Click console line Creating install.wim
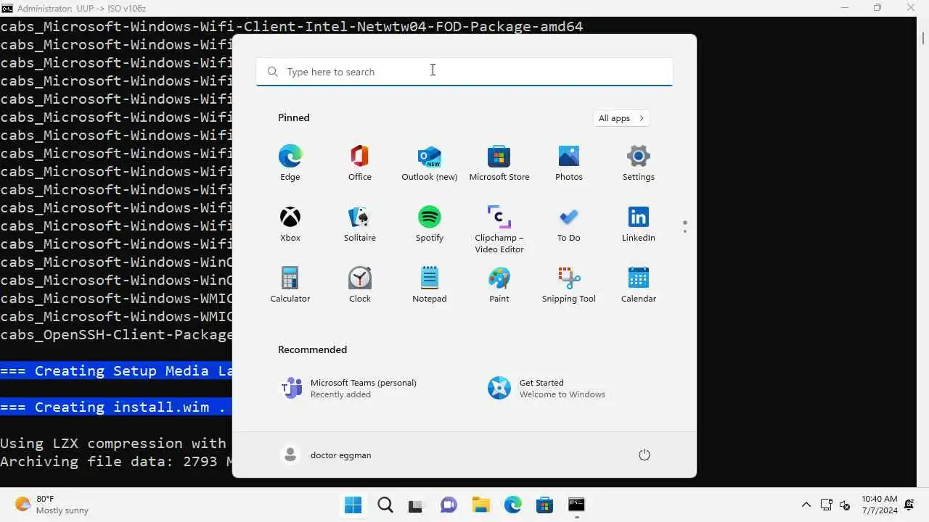 pos(116,407)
